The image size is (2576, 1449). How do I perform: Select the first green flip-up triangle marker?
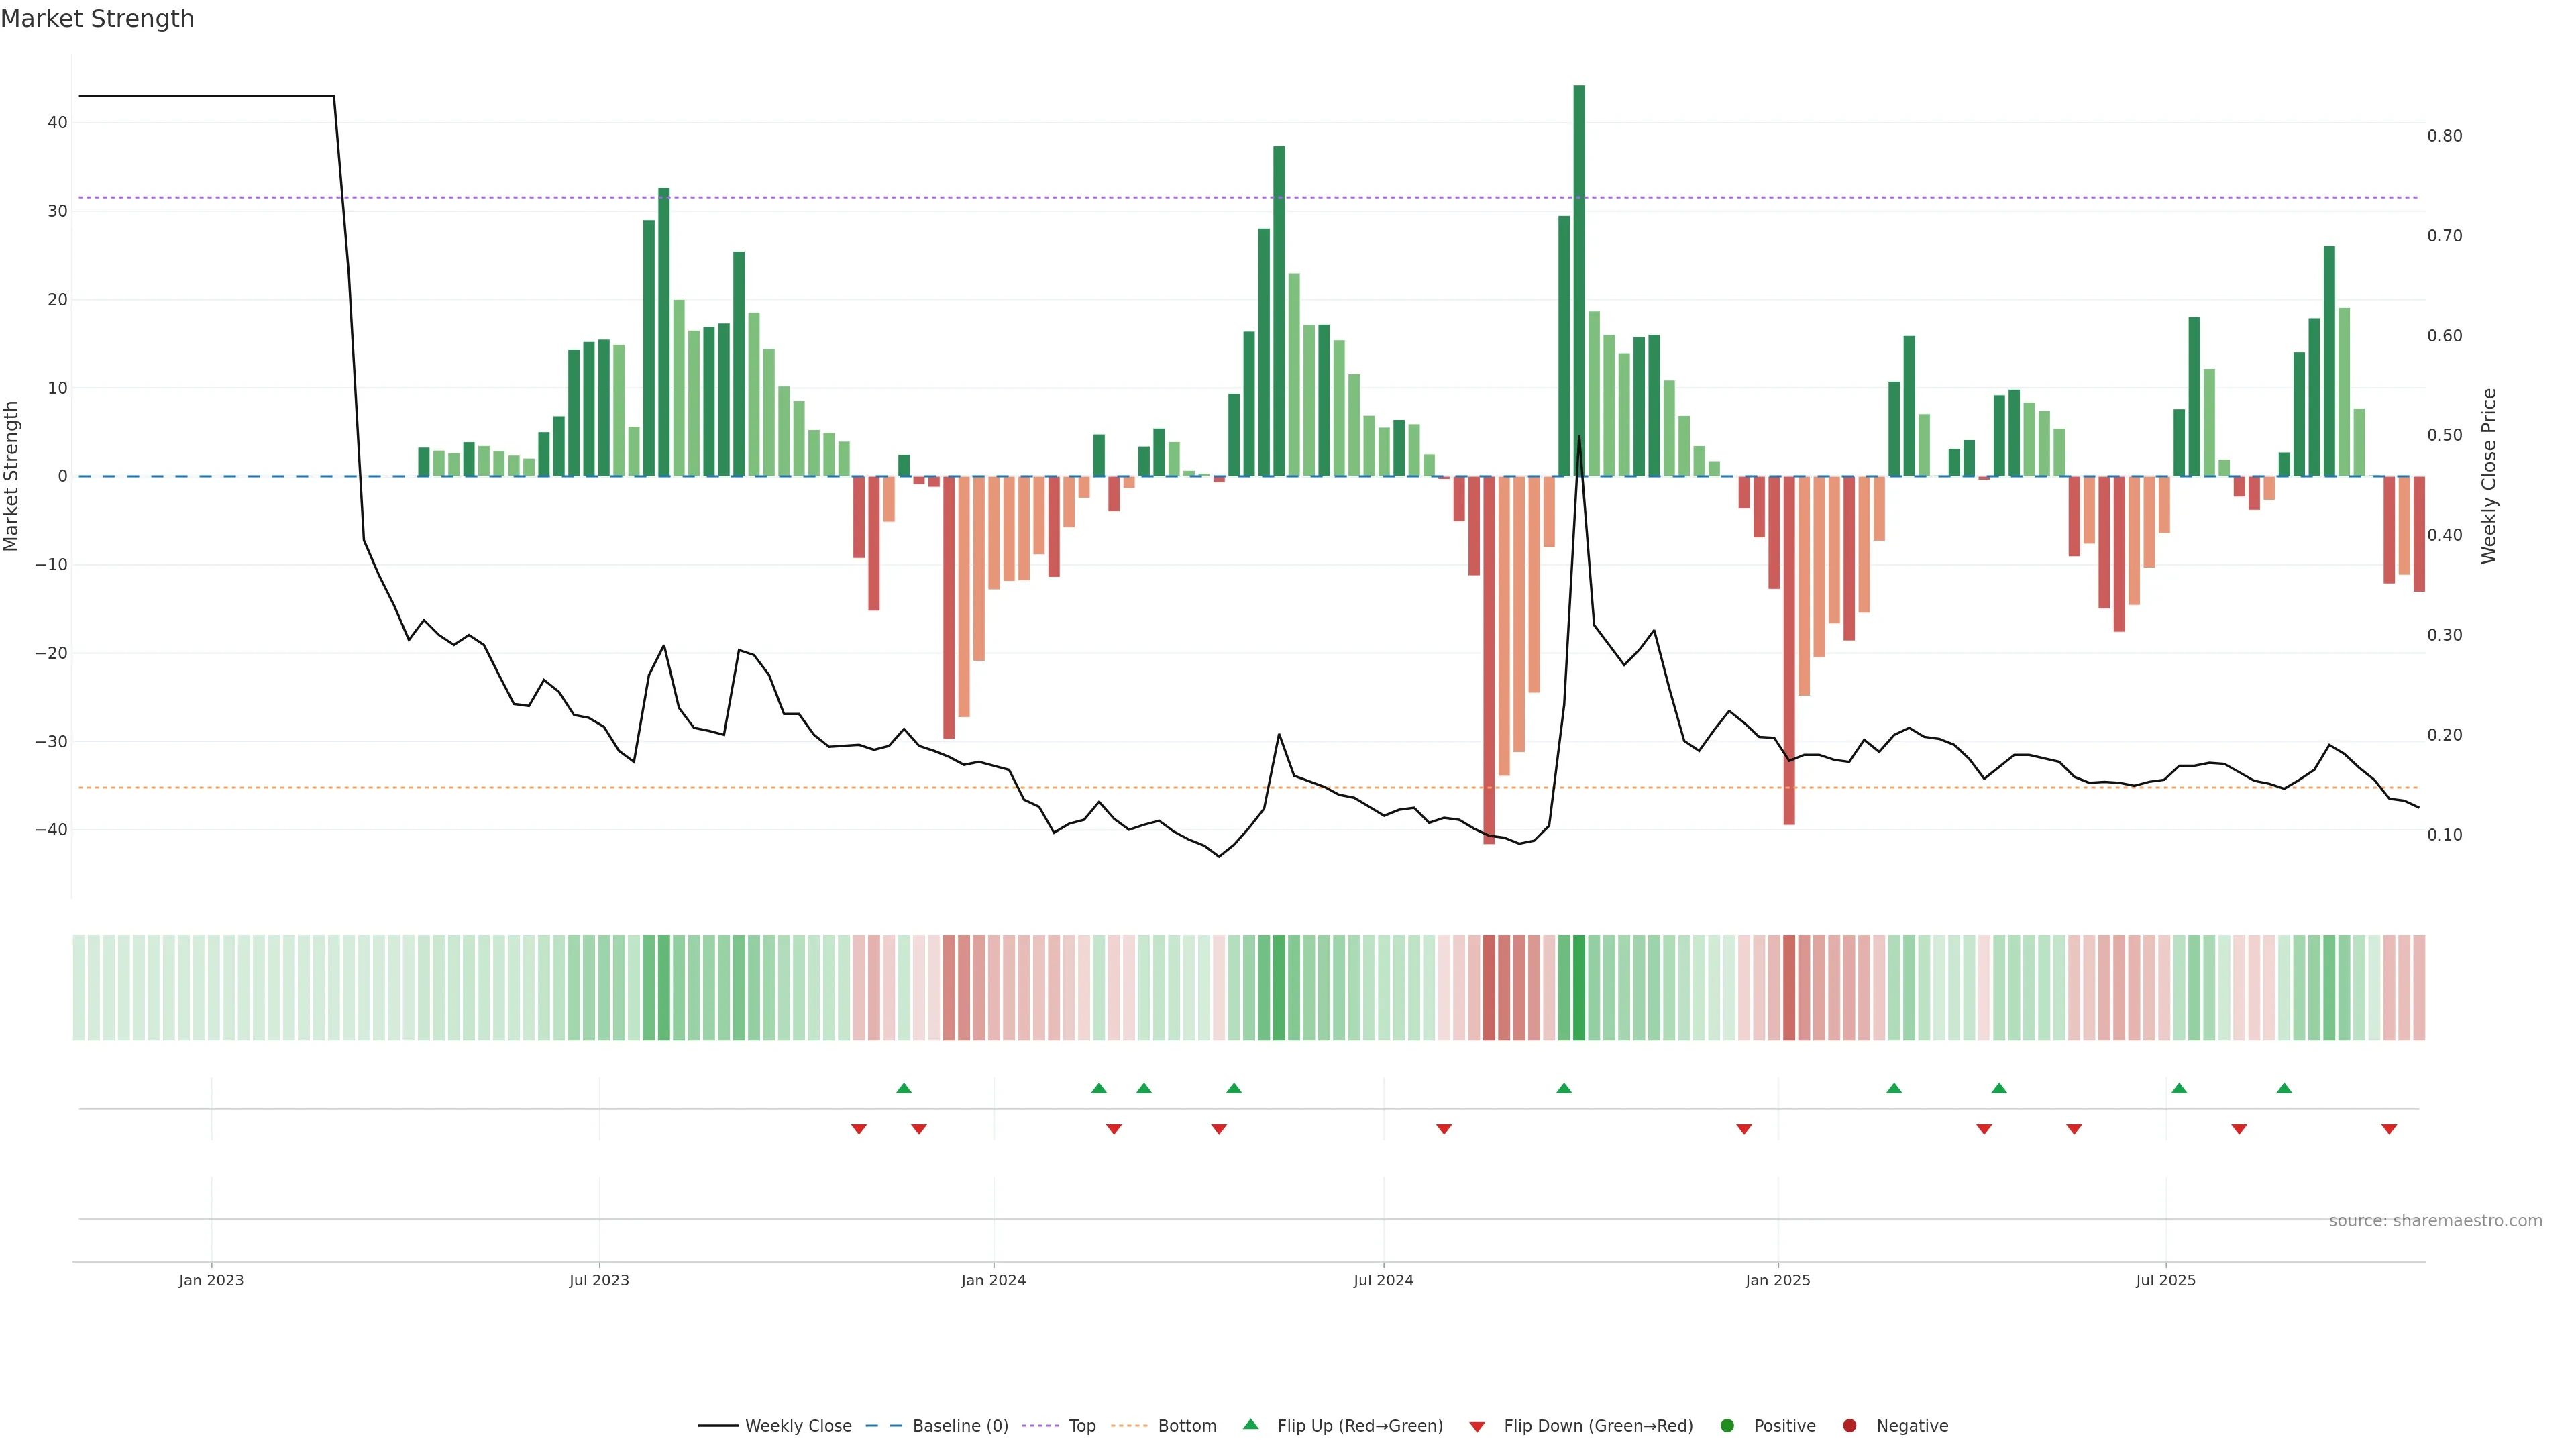[904, 1088]
